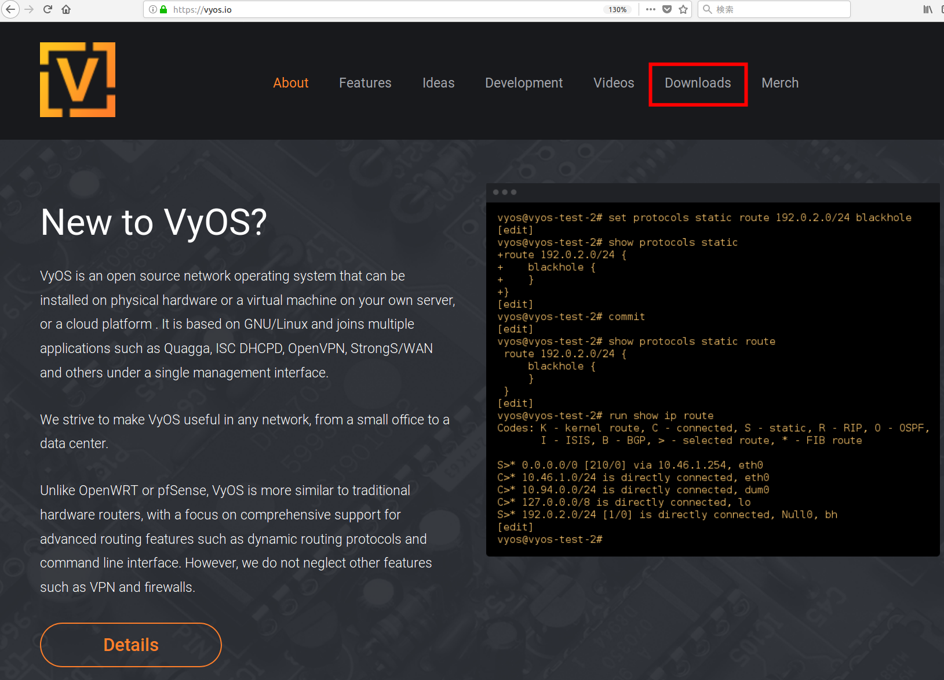Open the site information icon
The height and width of the screenshot is (680, 944).
(153, 9)
